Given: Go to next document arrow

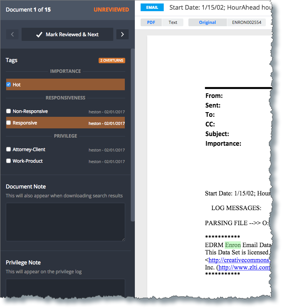Looking at the screenshot, I should click(123, 34).
